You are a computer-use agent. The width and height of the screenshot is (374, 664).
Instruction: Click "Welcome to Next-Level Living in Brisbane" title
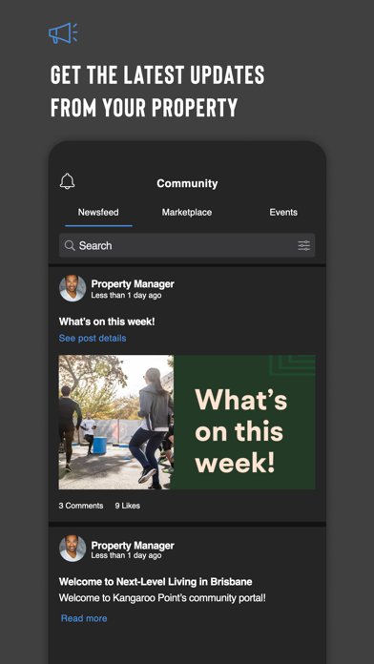156,582
